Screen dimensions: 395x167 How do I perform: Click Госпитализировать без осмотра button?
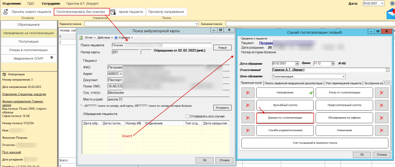[x=82, y=12]
